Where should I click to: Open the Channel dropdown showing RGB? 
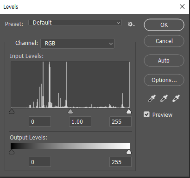(77, 44)
